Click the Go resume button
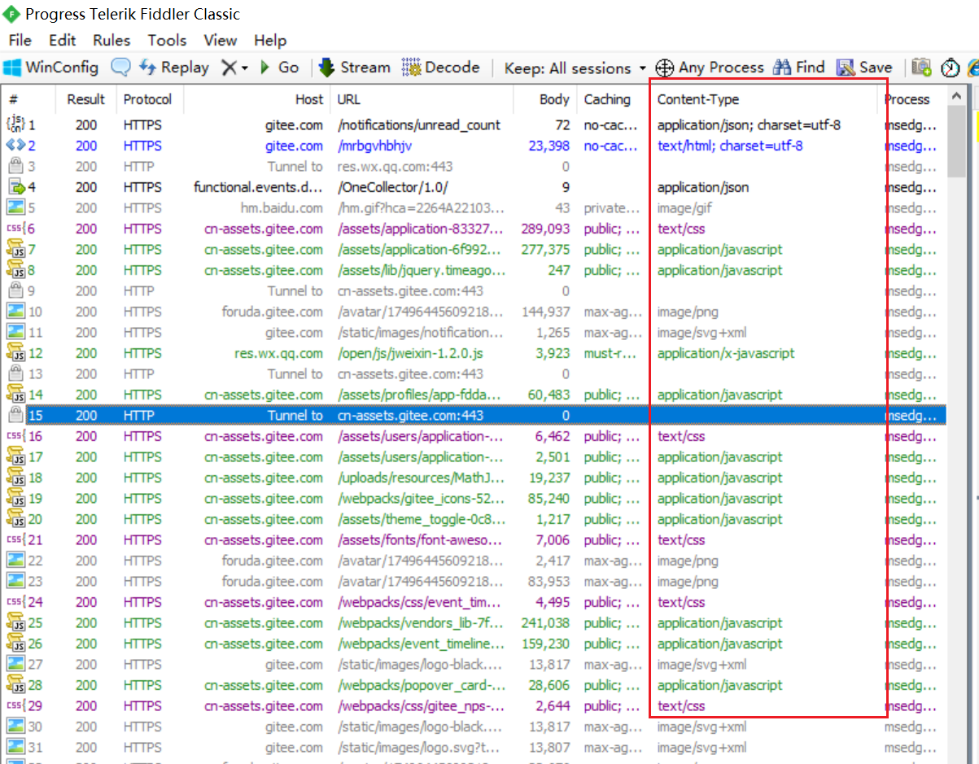The width and height of the screenshot is (979, 764). click(279, 68)
